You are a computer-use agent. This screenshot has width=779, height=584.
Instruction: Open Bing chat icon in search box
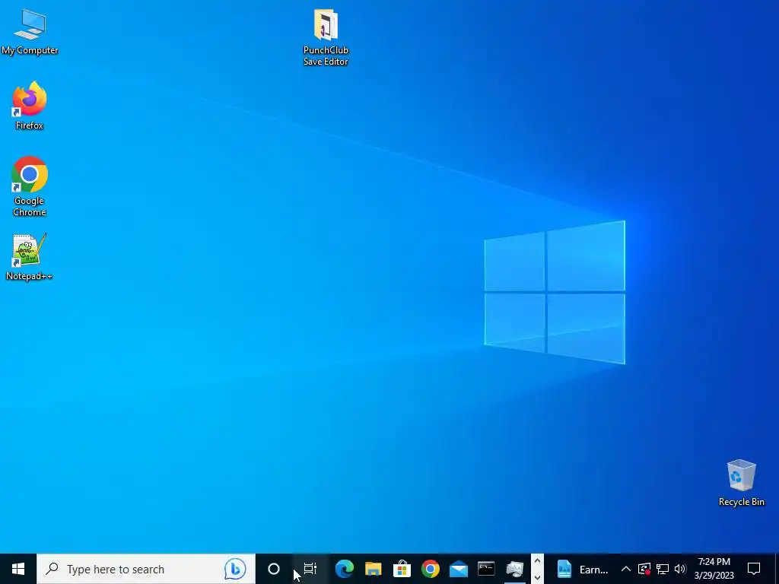coord(235,569)
